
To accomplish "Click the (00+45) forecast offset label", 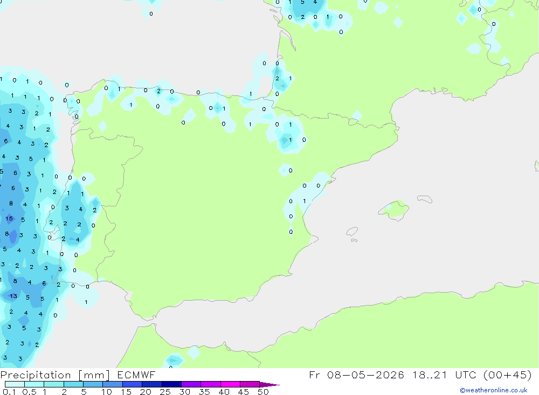I will (507, 375).
